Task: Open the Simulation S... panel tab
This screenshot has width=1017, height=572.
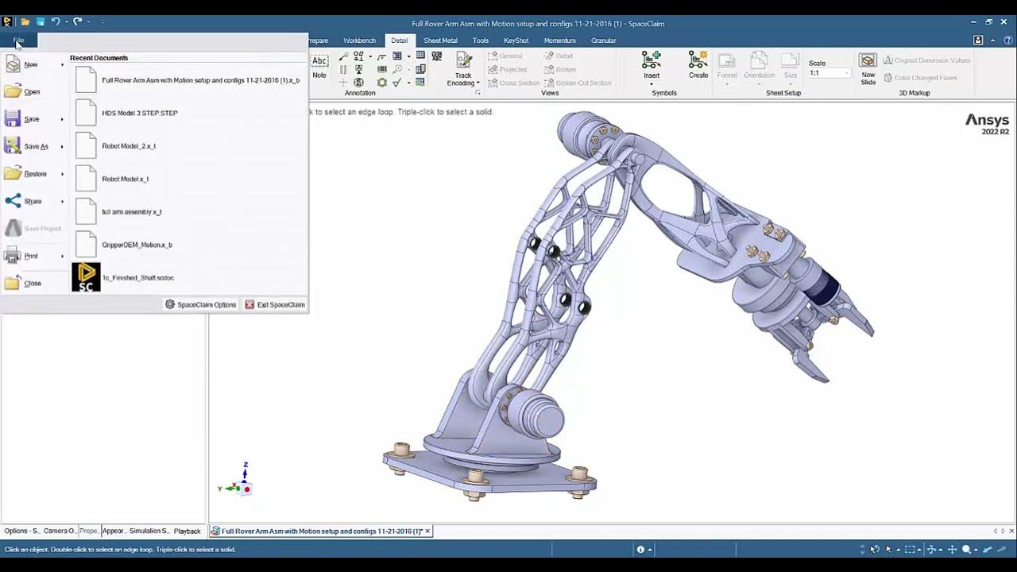Action: tap(149, 531)
